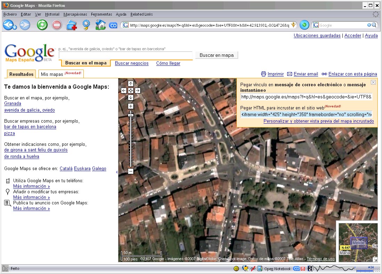Pan the map up with arrow
This screenshot has height=274, width=382.
(x=131, y=84)
